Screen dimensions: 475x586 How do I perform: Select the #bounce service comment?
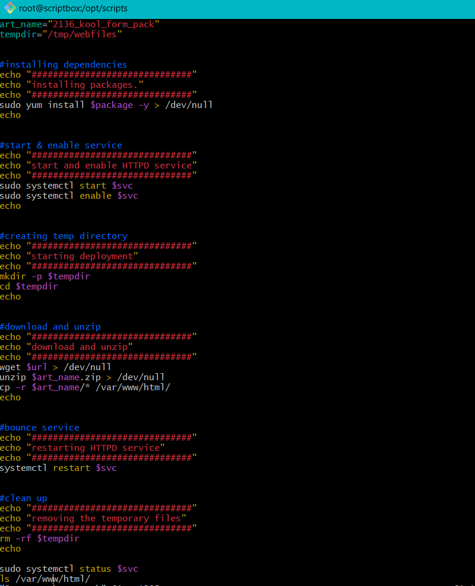[x=40, y=427]
